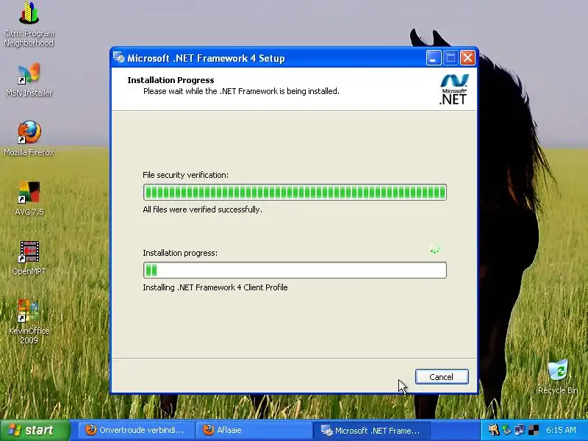Switch to the Onvertroude verbindi... taskbar window
588x441 pixels.
click(136, 430)
